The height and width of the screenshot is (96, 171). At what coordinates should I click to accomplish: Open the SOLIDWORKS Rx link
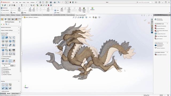(x=161, y=29)
